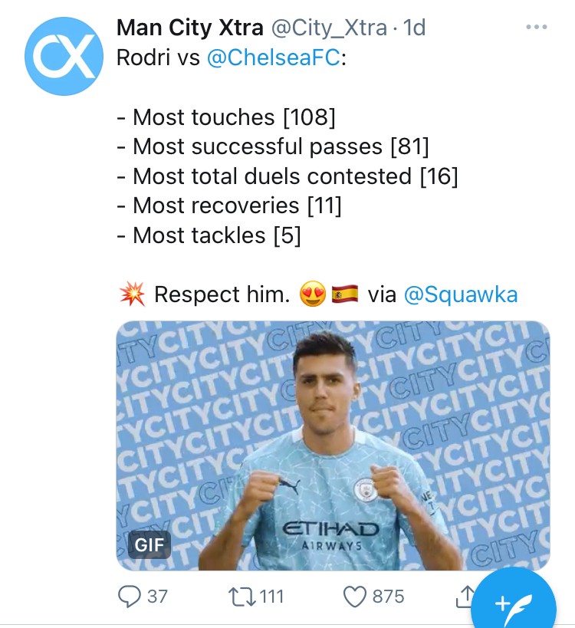Tap the 1d timestamp
575x628 pixels.
[x=416, y=28]
